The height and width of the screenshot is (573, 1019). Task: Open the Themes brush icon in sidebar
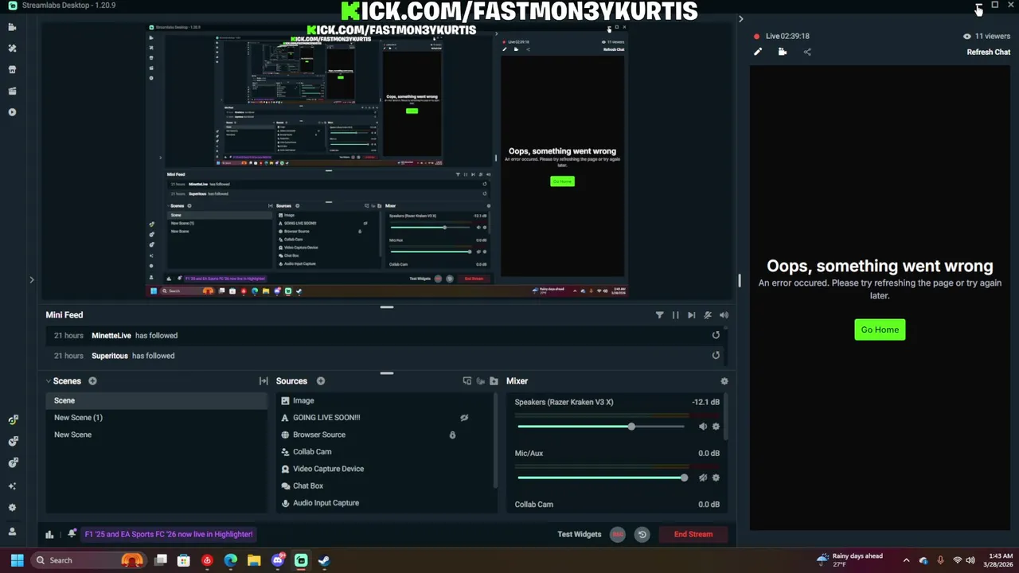point(12,49)
